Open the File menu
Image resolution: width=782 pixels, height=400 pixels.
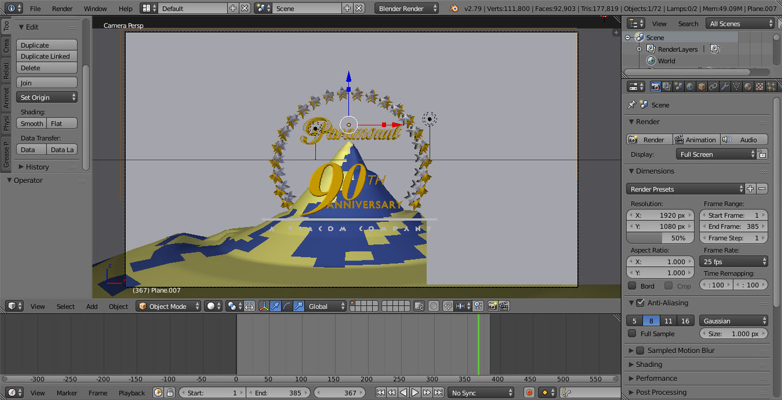35,9
